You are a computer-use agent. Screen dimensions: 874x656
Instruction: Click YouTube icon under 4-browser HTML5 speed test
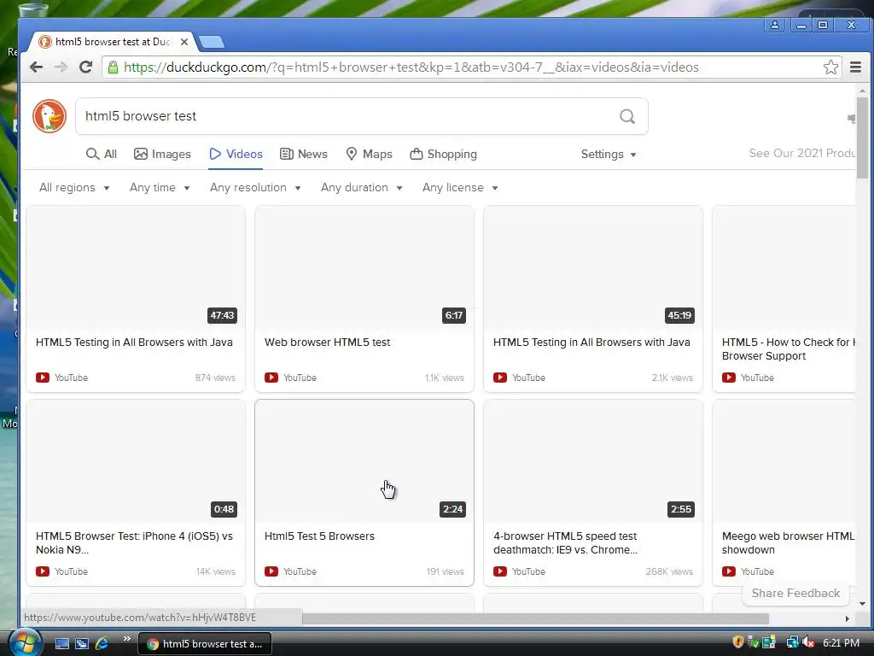point(500,571)
